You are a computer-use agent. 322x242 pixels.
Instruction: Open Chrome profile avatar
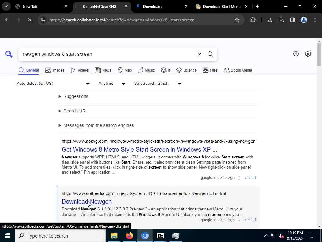point(303,20)
